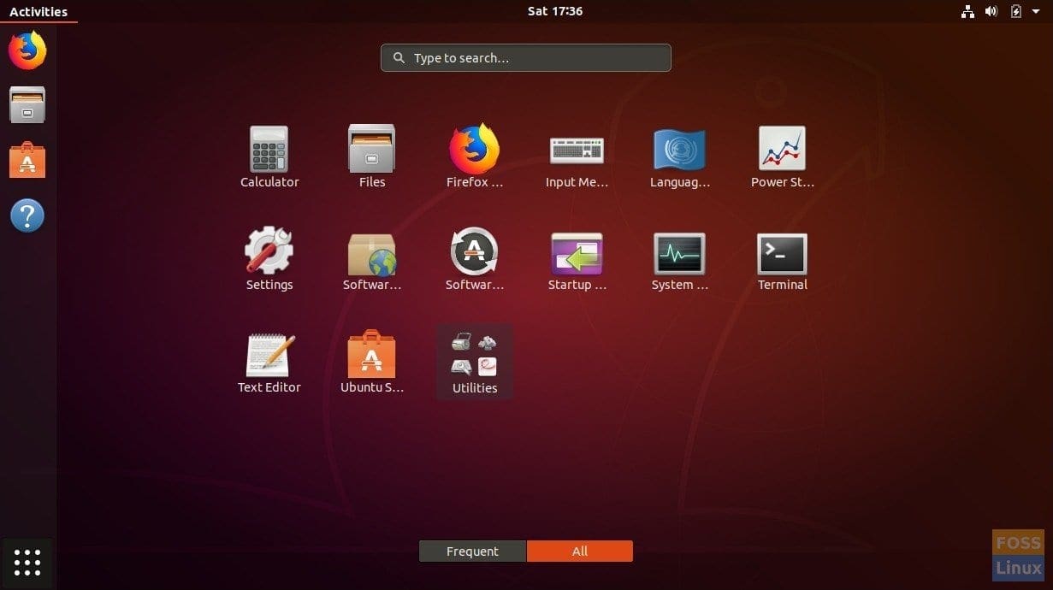This screenshot has height=590, width=1053.
Task: Open the Text Editor app
Action: click(x=269, y=362)
